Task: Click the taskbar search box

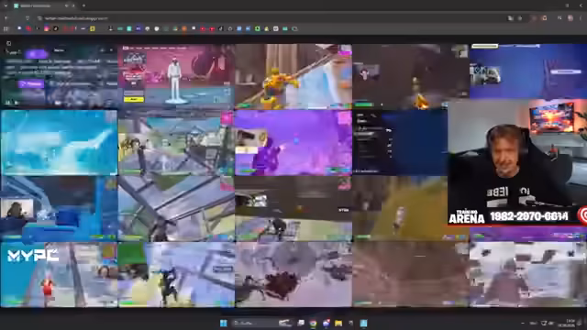Action: (255, 323)
